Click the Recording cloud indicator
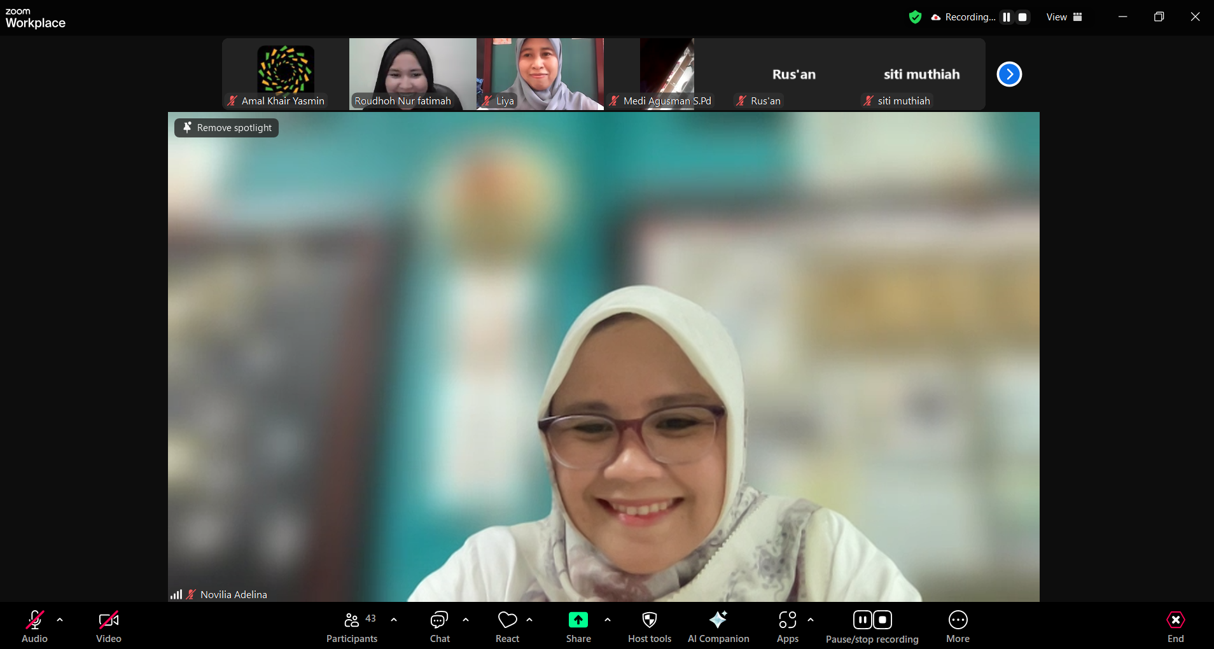The image size is (1214, 649). pos(963,17)
